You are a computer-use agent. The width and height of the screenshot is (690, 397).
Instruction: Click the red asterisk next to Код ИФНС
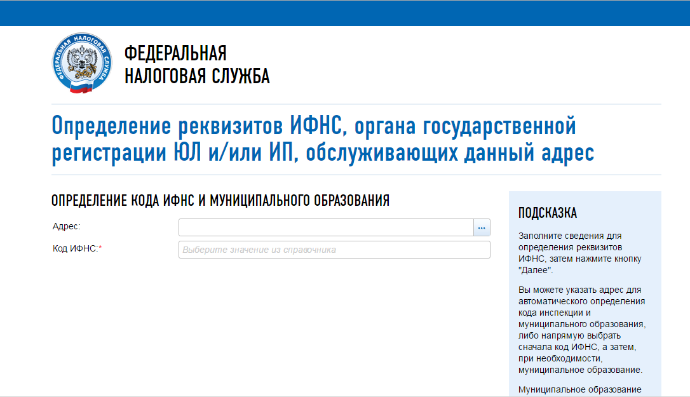click(100, 248)
